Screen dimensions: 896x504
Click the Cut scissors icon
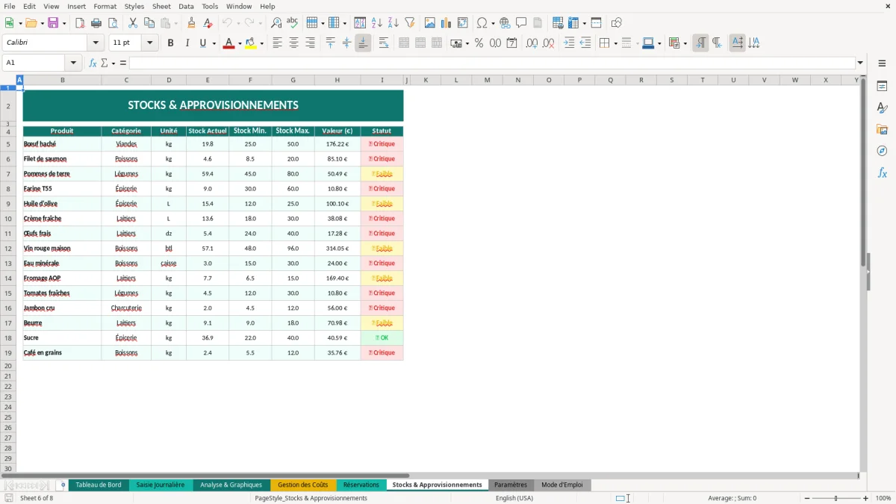click(133, 23)
